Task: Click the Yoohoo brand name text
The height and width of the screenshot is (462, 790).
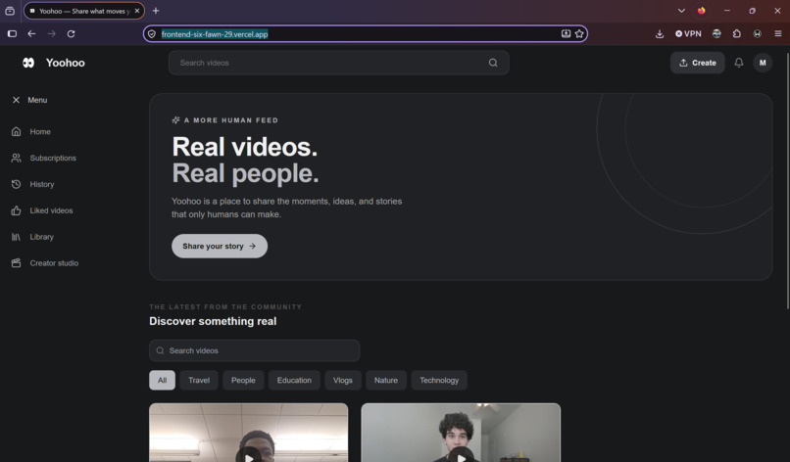Action: coord(66,63)
